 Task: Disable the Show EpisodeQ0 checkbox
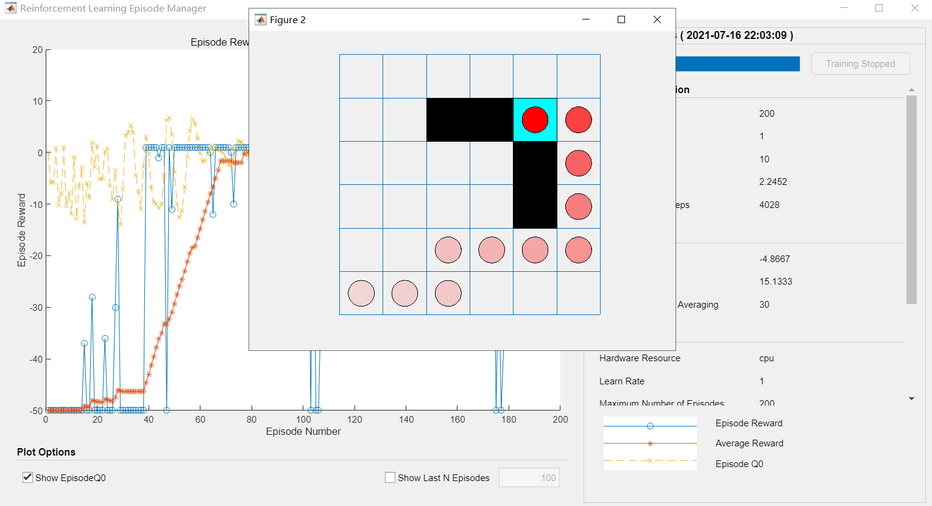coord(27,477)
